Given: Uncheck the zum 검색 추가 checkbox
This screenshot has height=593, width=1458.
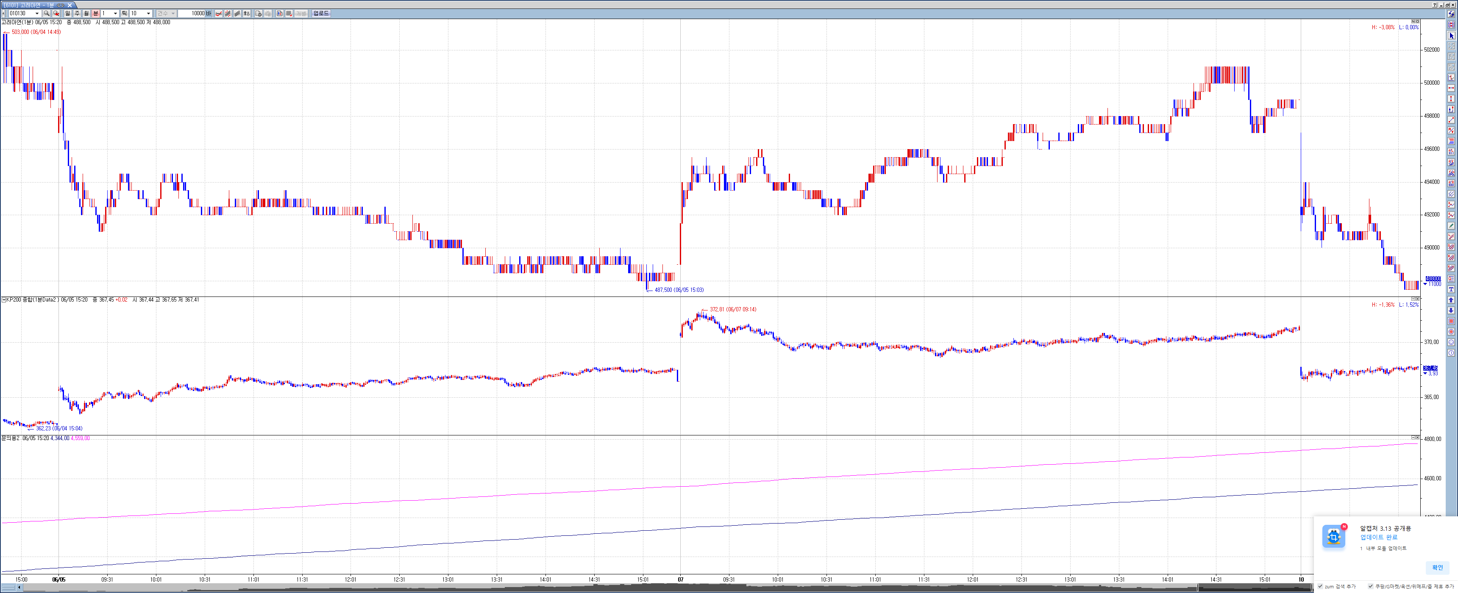Looking at the screenshot, I should point(1320,586).
